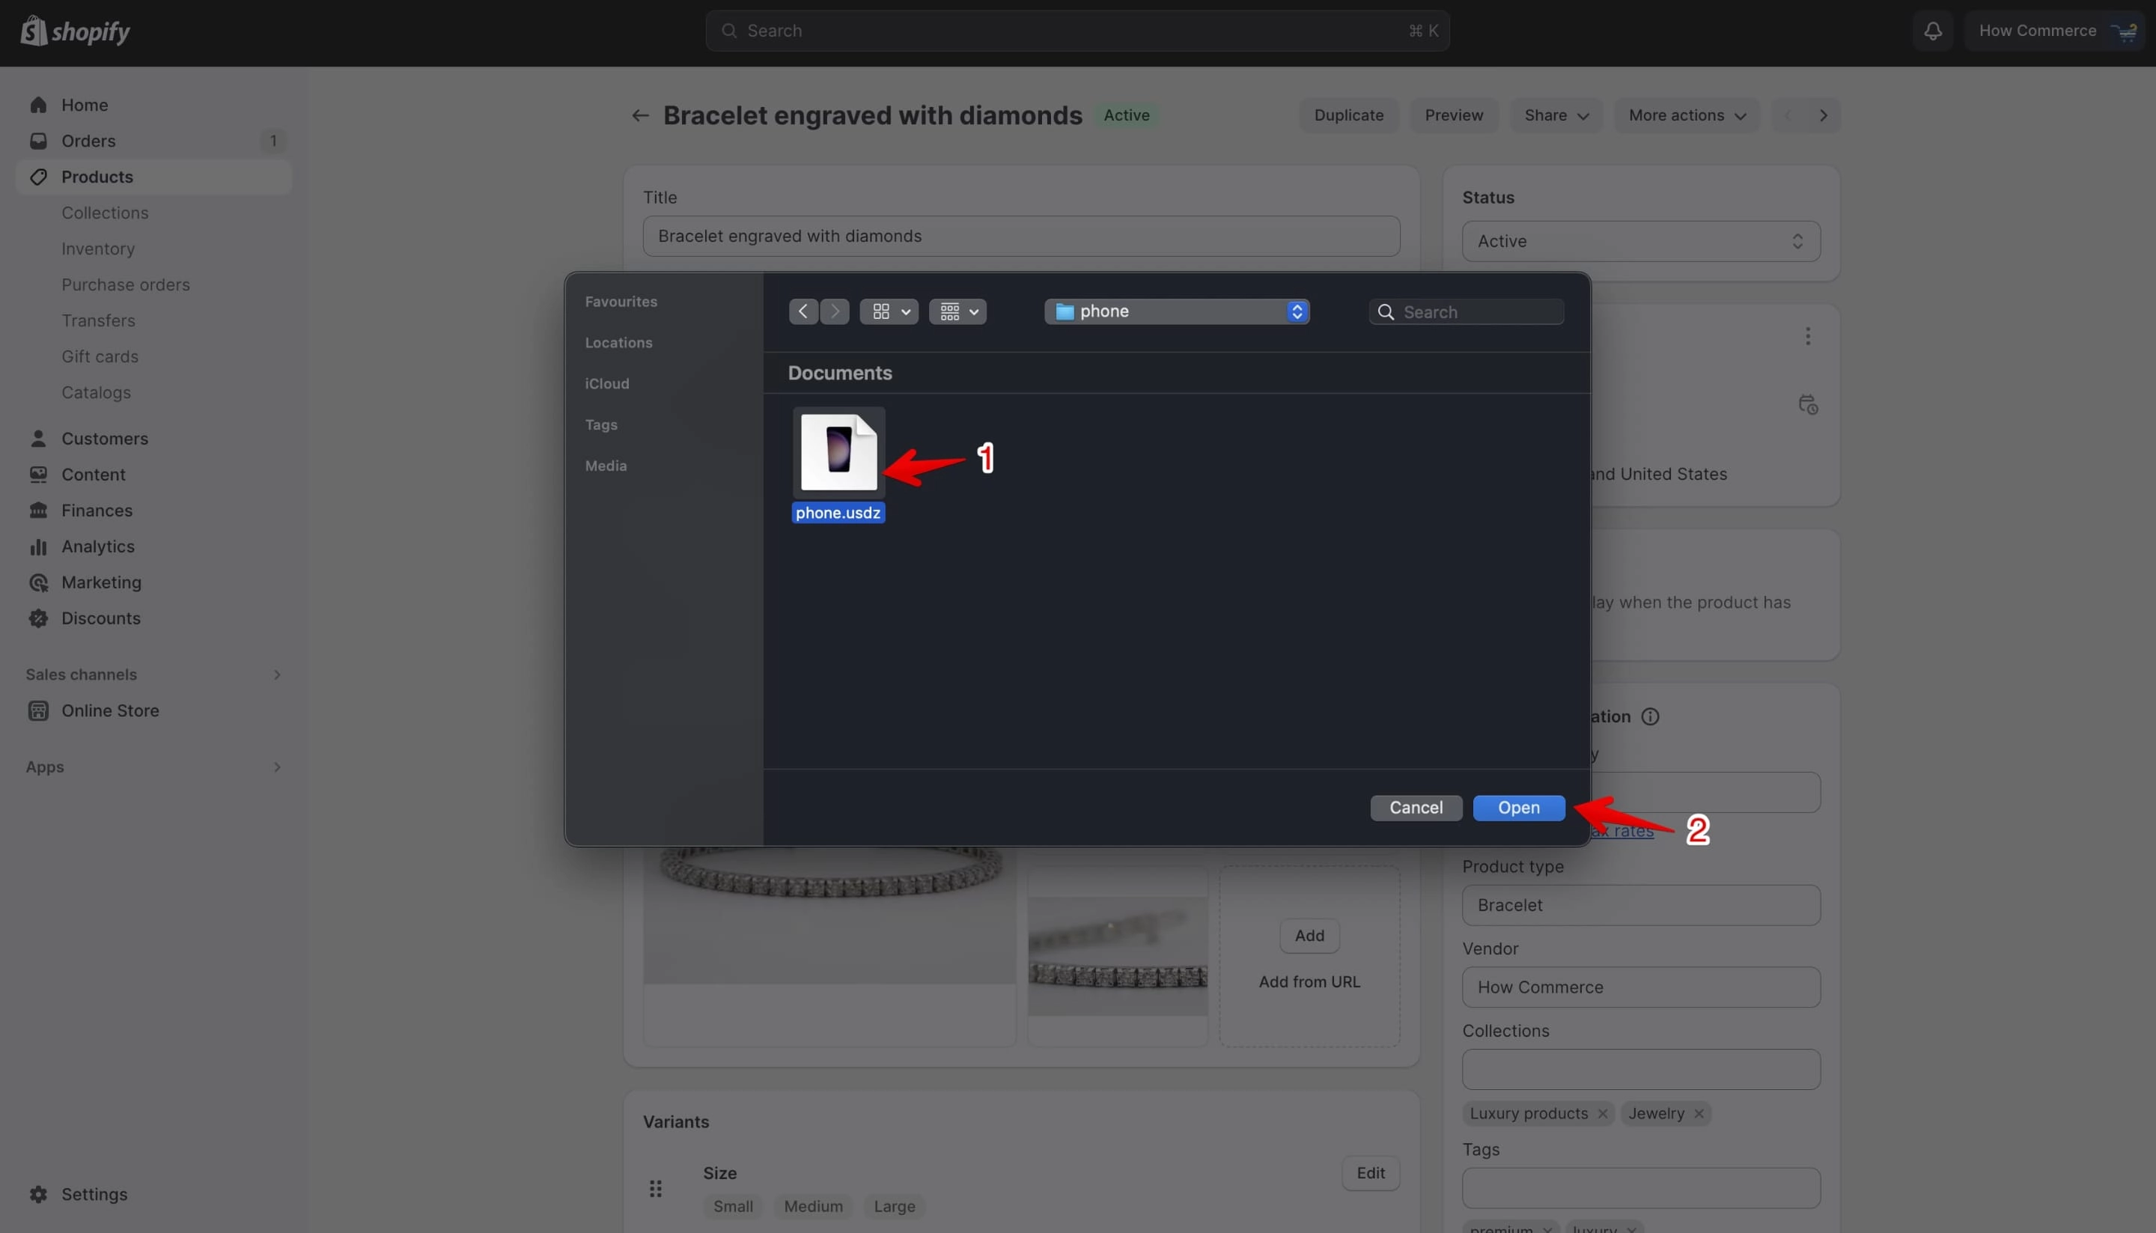
Task: Click the Shopify logo
Action: coord(76,31)
